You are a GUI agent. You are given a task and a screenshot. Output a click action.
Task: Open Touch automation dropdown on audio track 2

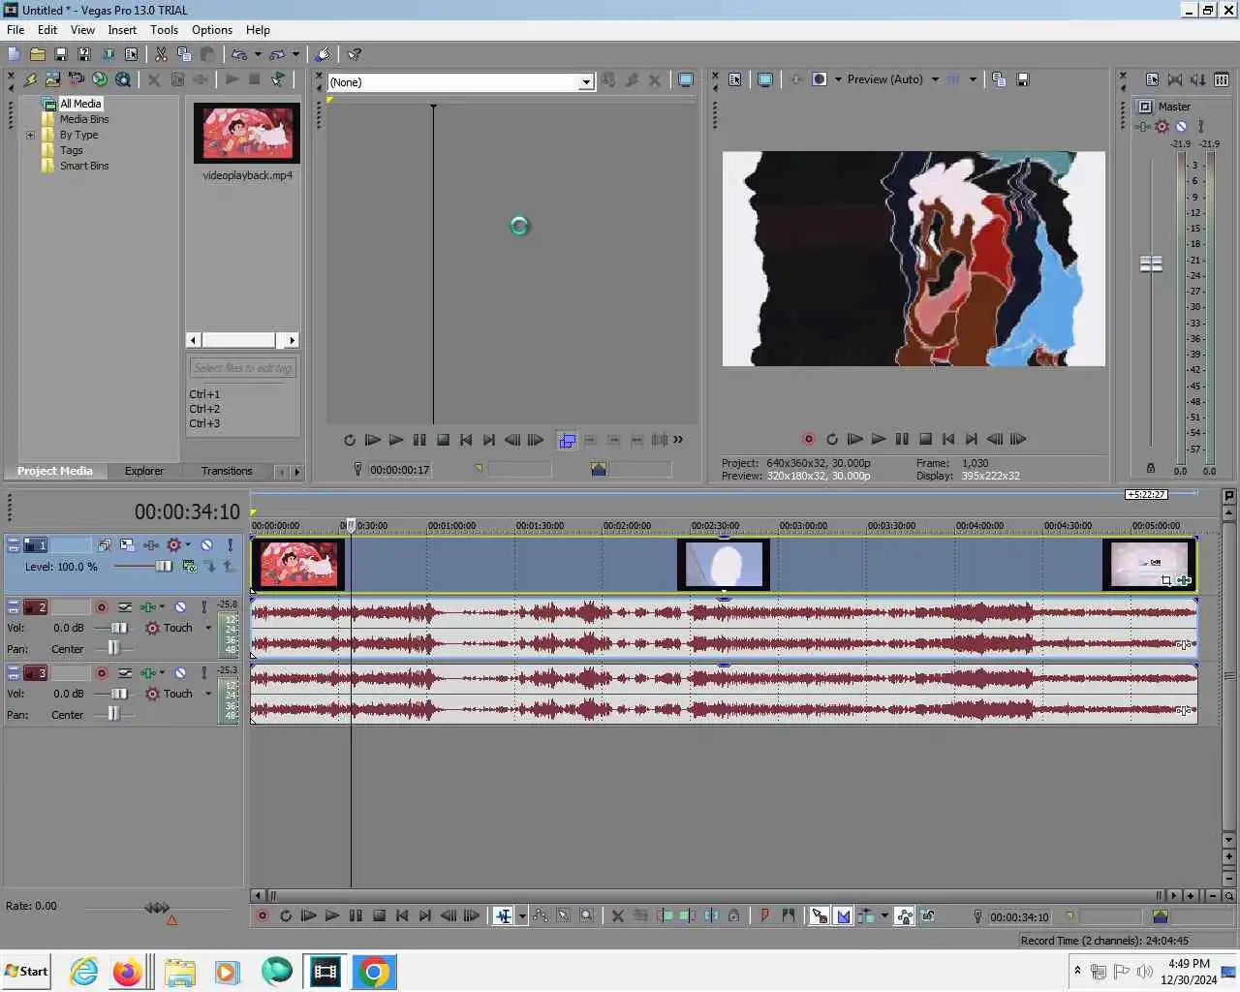[208, 628]
